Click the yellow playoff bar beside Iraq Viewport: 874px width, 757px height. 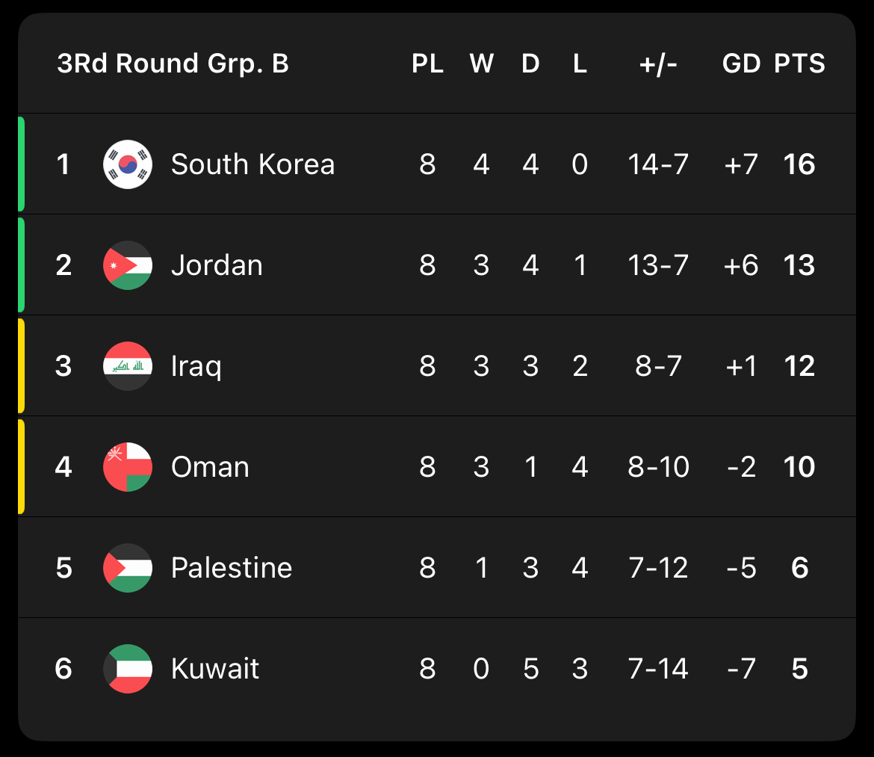(22, 366)
